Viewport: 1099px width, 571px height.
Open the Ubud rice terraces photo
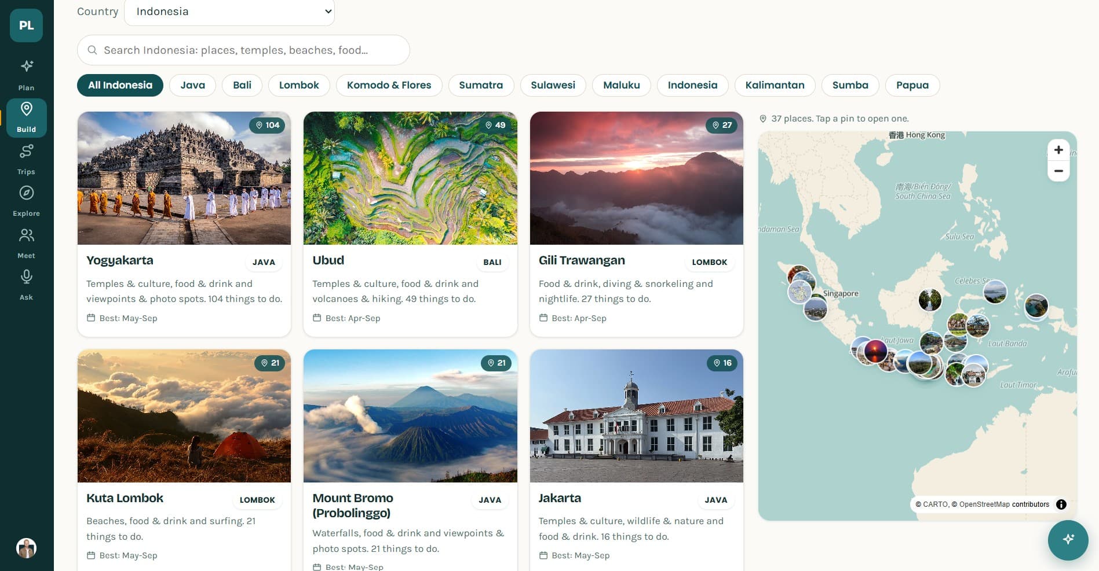[410, 178]
